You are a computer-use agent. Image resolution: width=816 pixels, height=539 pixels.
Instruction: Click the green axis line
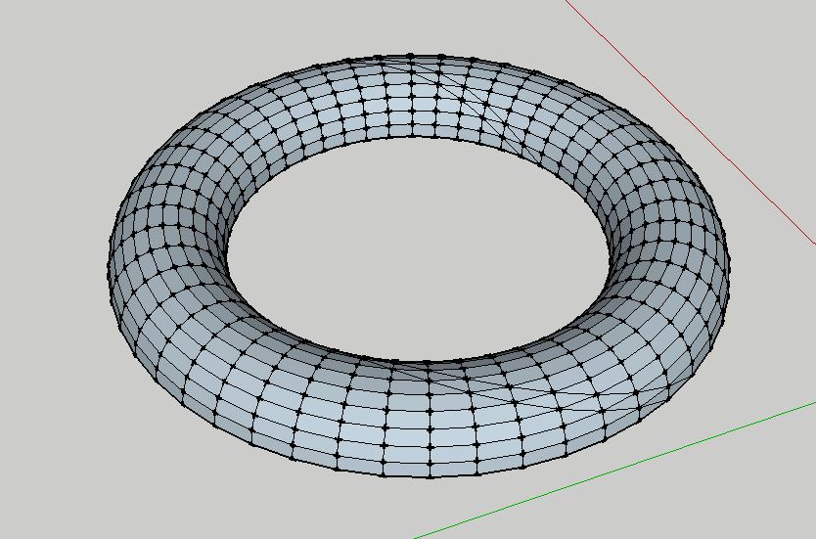tap(614, 470)
